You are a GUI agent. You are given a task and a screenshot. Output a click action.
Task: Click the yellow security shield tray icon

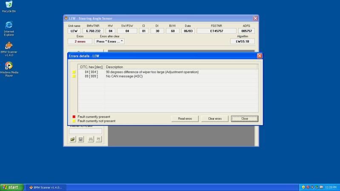pos(303,187)
